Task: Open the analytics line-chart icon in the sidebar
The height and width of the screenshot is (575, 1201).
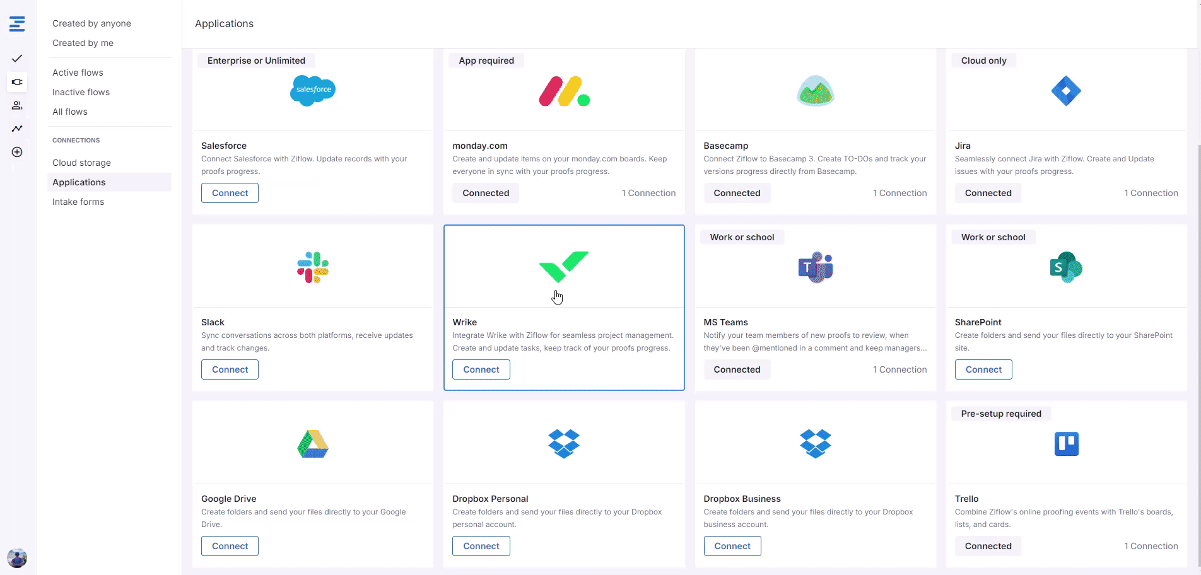Action: pyautogui.click(x=17, y=129)
